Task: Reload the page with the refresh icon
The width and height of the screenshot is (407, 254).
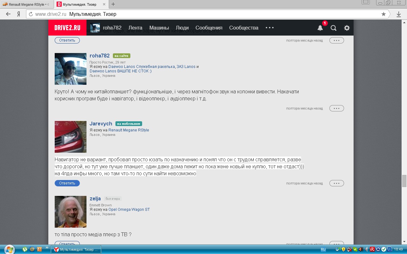Action: 31,14
